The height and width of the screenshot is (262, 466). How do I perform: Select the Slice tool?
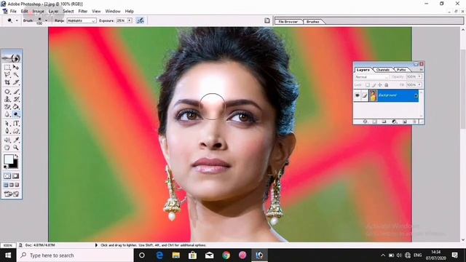(16, 82)
